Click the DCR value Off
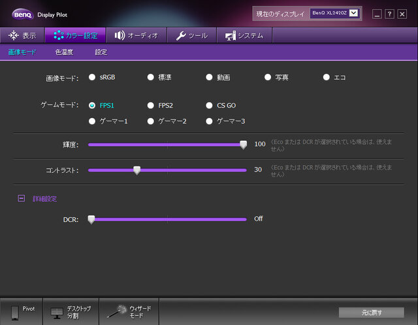 click(x=259, y=219)
